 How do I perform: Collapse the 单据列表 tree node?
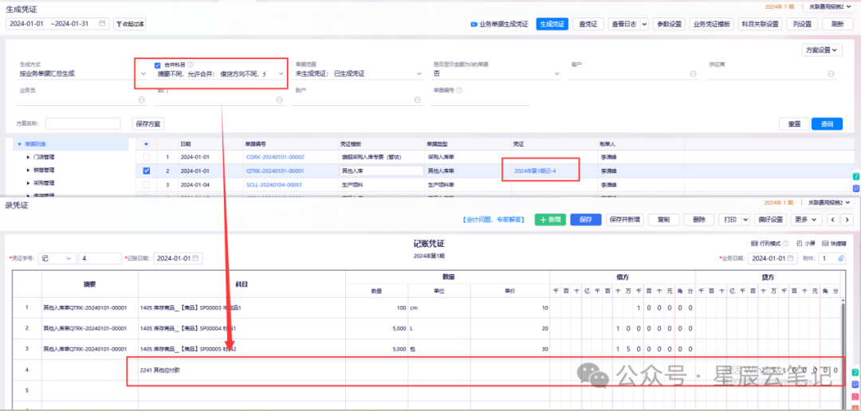click(20, 144)
